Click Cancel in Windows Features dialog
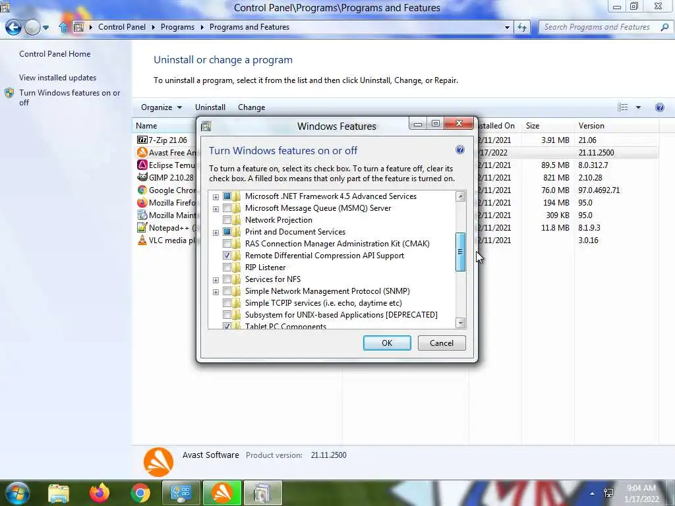This screenshot has width=675, height=506. click(x=442, y=343)
